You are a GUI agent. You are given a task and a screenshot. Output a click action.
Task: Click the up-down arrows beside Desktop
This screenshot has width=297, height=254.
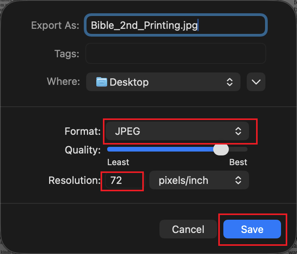pyautogui.click(x=230, y=82)
